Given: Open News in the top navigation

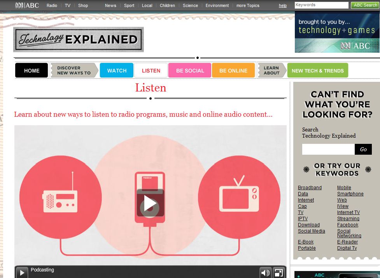Looking at the screenshot, I should (110, 5).
